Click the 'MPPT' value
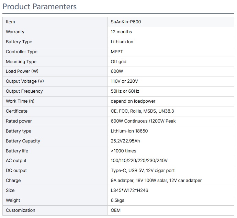This screenshot has height=218, width=237. pyautogui.click(x=117, y=52)
